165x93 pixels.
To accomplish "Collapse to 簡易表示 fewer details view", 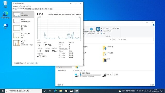I will (x=18, y=63).
